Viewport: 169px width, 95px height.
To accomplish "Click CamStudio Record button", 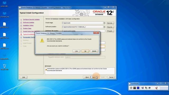I will coord(131,88).
